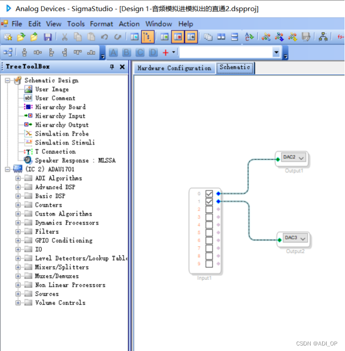Select the Hierarchy Board tree item
This screenshot has width=345, height=351.
click(60, 107)
